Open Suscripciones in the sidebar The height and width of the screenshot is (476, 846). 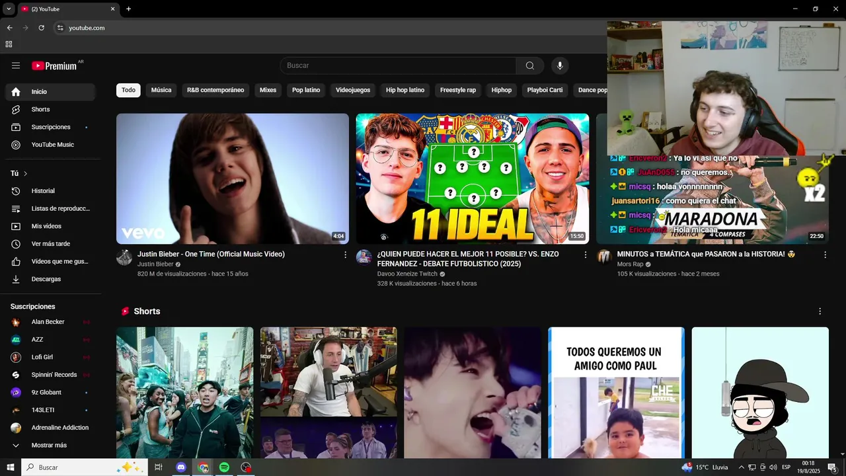tap(50, 127)
